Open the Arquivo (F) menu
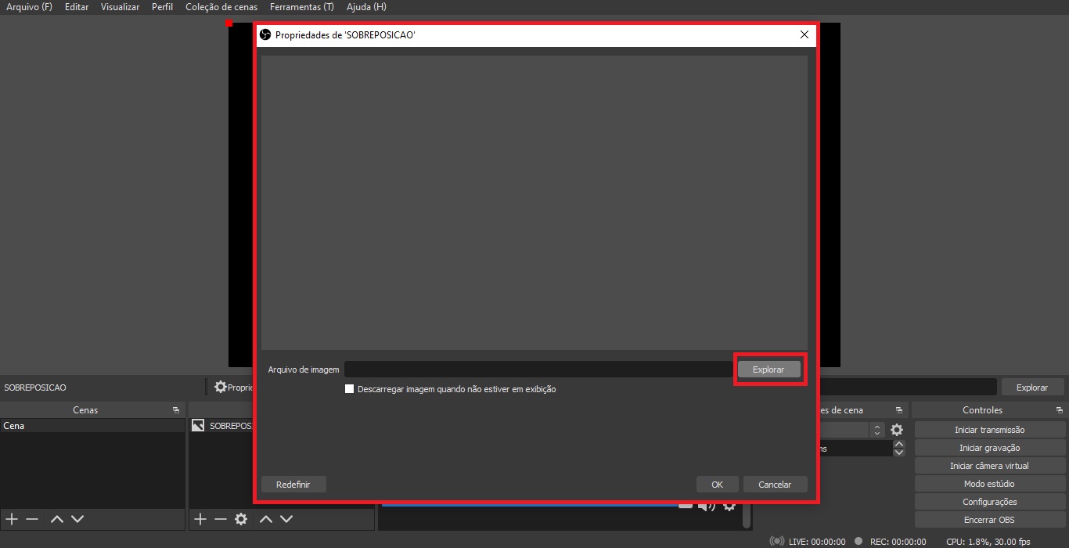1069x548 pixels. click(29, 7)
